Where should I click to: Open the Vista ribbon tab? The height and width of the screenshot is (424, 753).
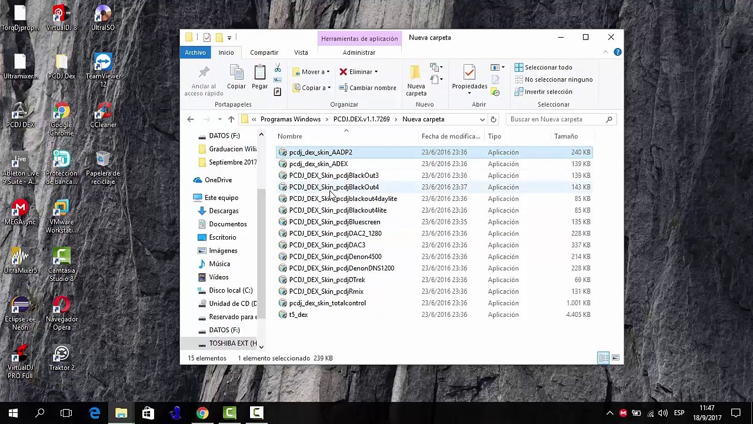(301, 52)
